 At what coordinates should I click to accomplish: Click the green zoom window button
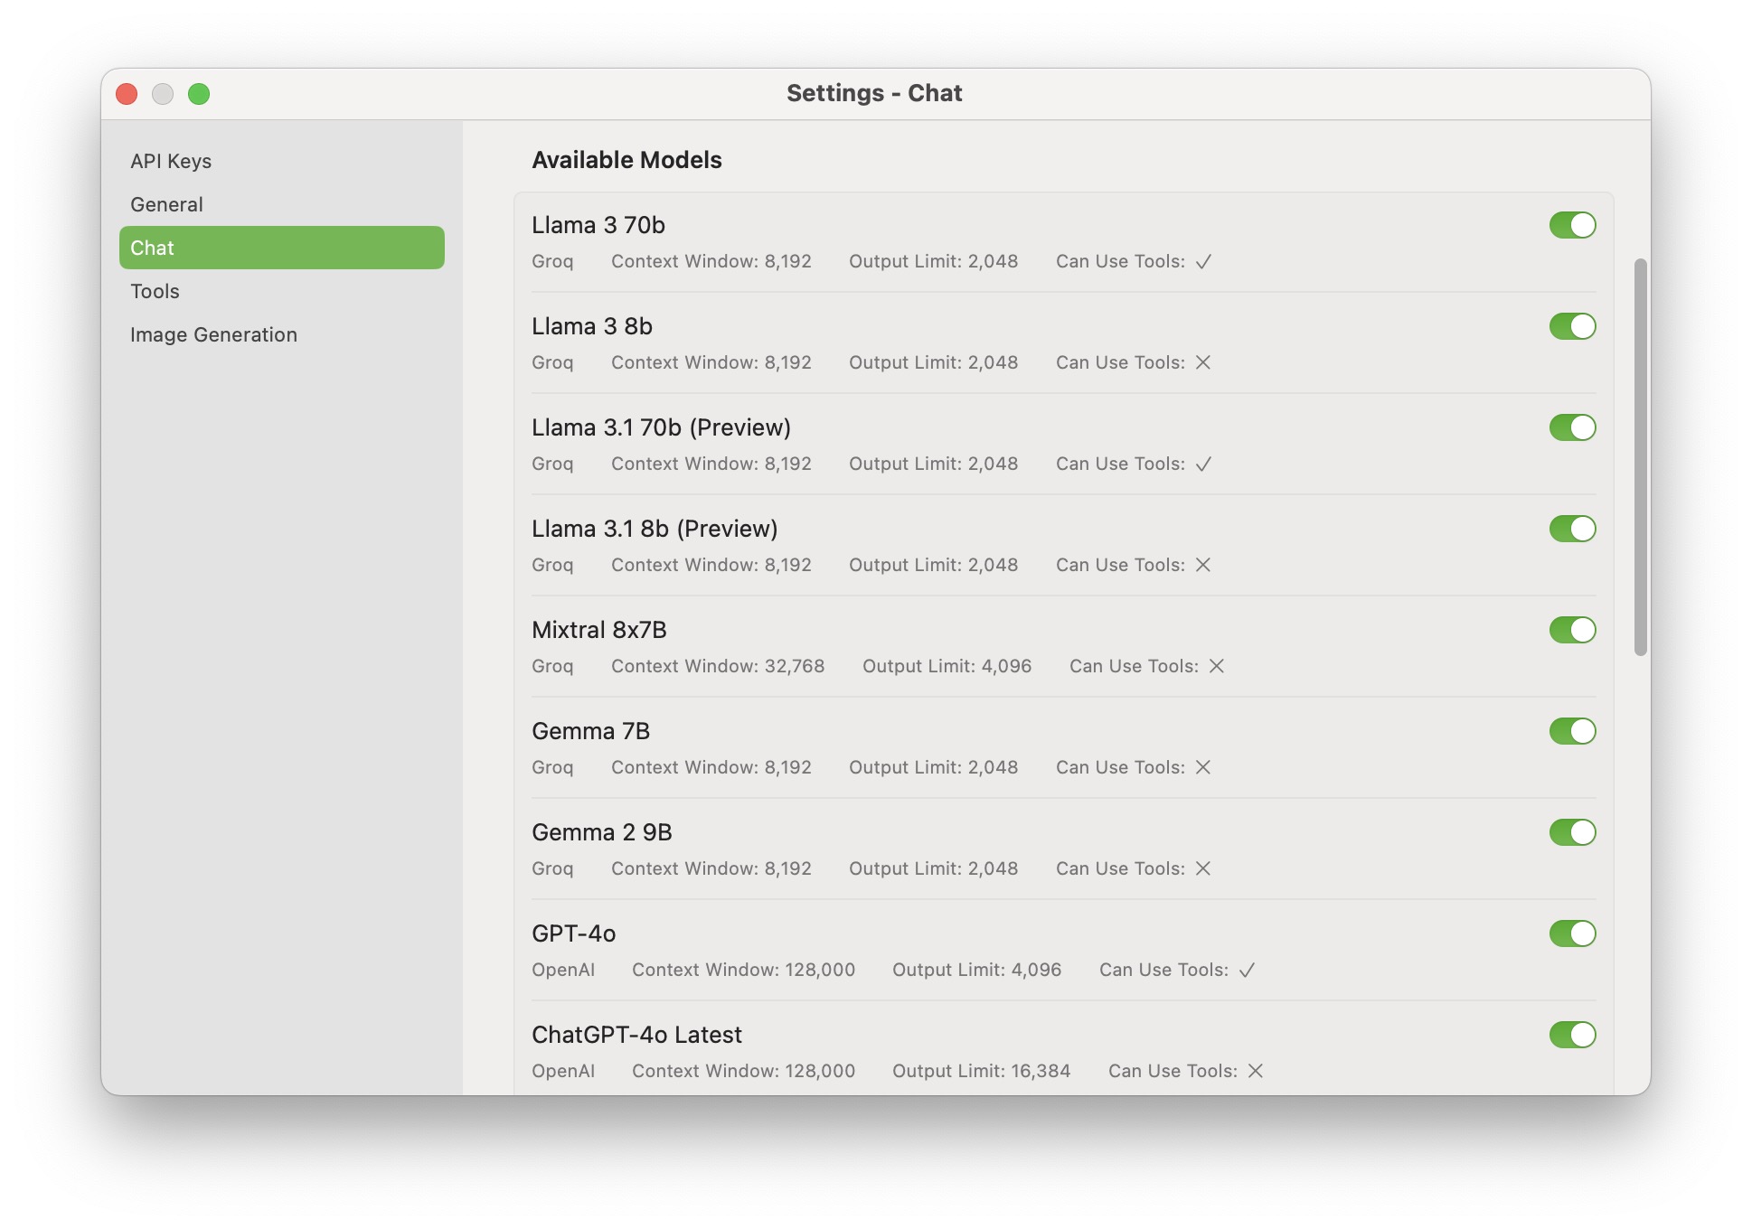(199, 94)
